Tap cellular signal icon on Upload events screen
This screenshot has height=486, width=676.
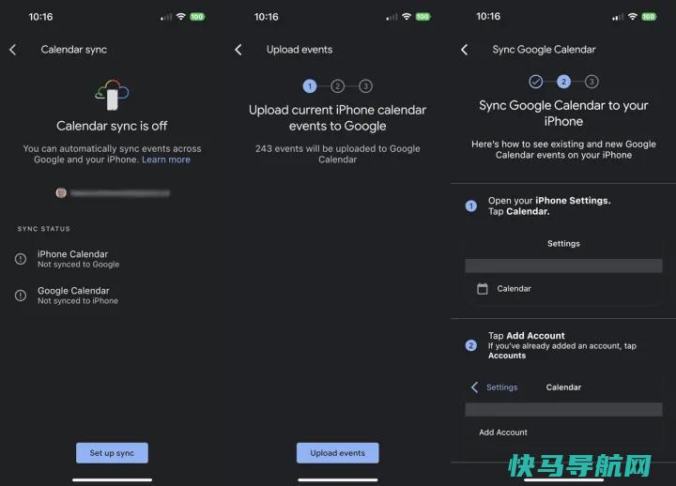pos(392,17)
